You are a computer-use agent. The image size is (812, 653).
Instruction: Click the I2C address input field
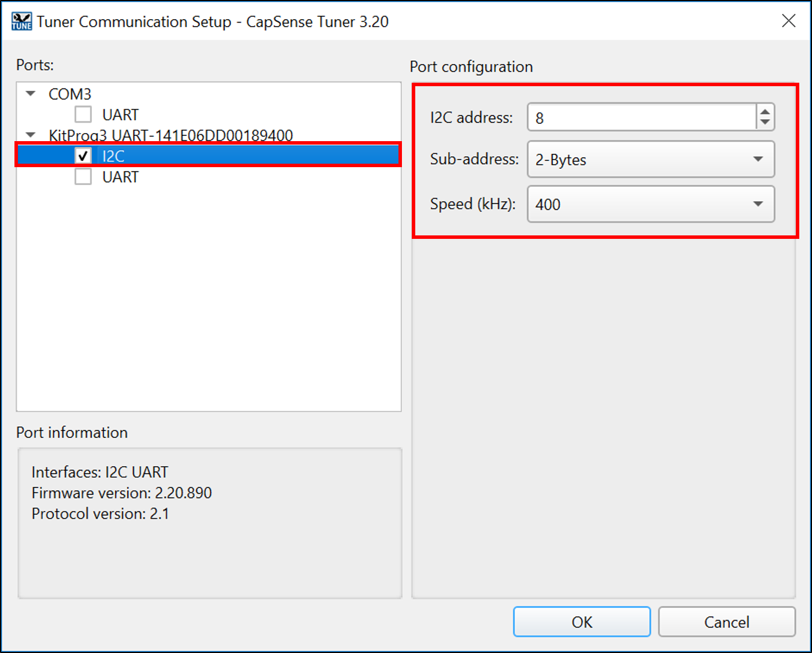pos(642,117)
